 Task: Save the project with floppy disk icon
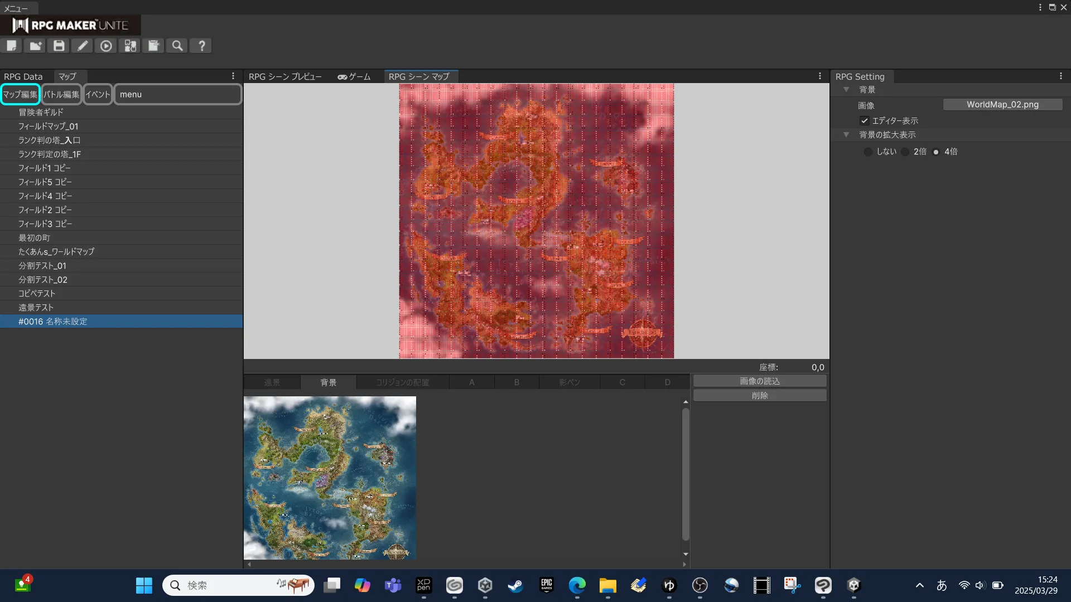pyautogui.click(x=59, y=46)
